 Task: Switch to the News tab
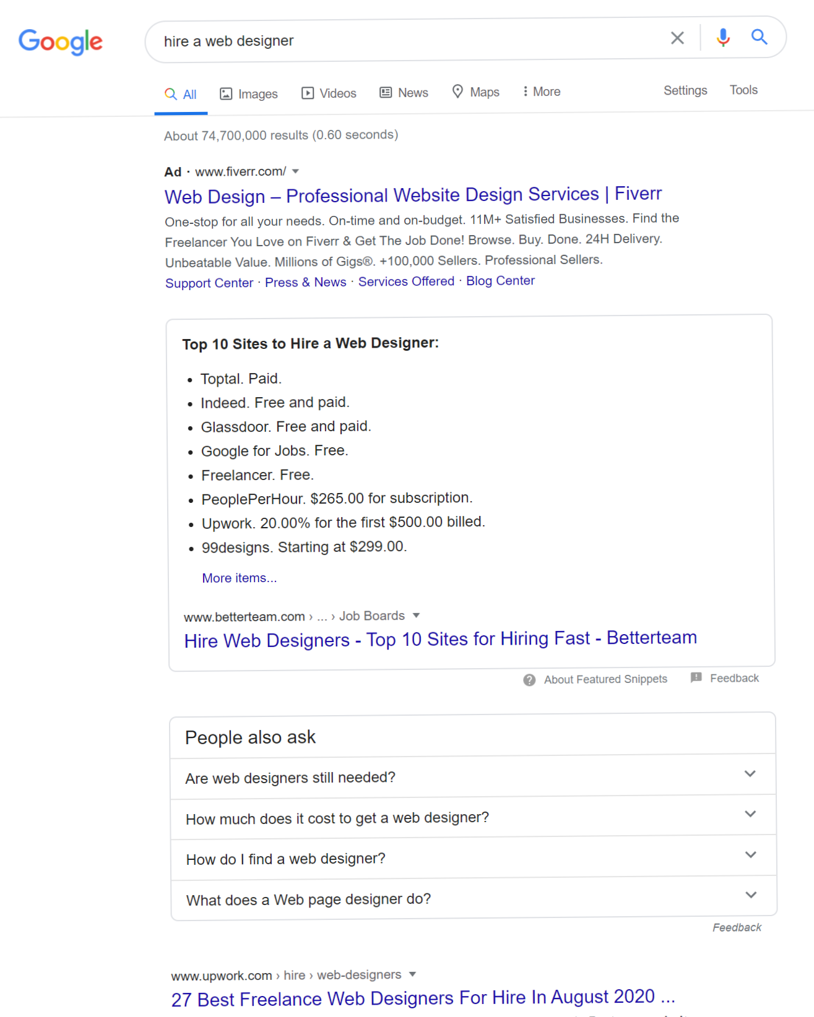pyautogui.click(x=404, y=93)
